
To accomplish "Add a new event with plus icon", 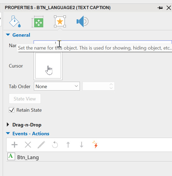I will pos(15,145).
